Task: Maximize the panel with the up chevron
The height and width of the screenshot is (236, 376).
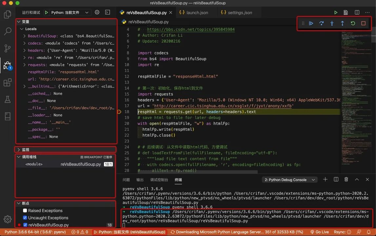Action: coord(357,179)
